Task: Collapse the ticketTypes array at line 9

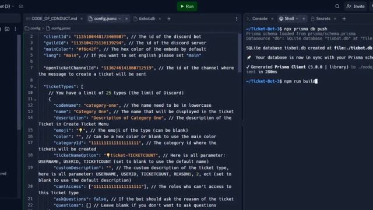Action: point(35,87)
